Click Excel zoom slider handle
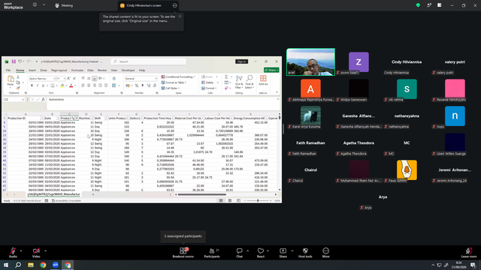 coord(258,200)
